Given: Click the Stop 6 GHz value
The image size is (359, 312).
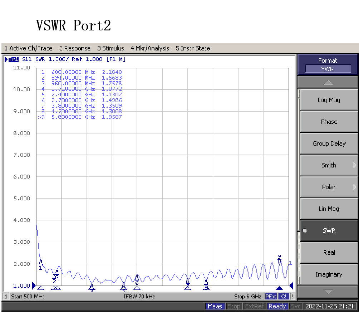Looking at the screenshot, I should click(247, 296).
